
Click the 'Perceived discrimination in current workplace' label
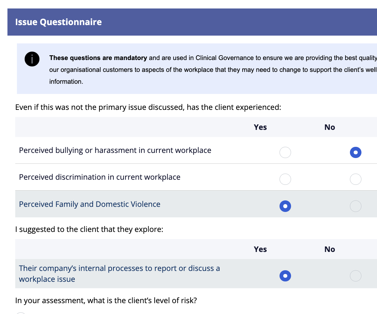point(99,177)
